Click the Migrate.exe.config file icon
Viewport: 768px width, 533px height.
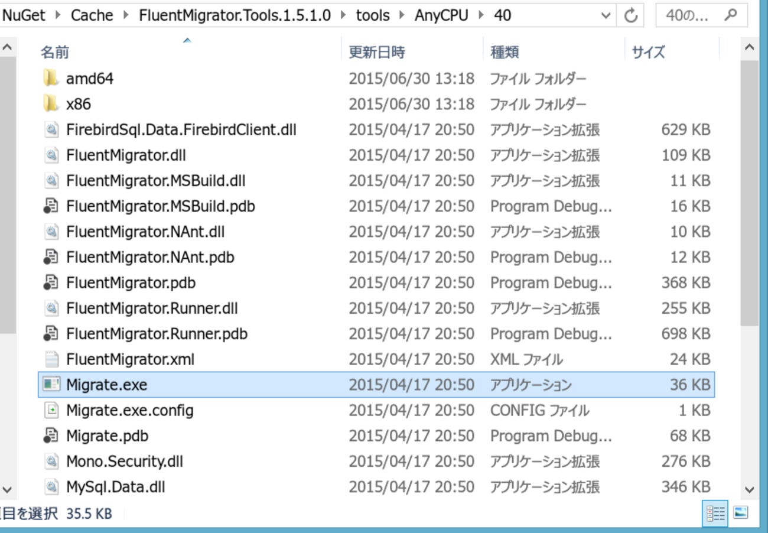(51, 410)
